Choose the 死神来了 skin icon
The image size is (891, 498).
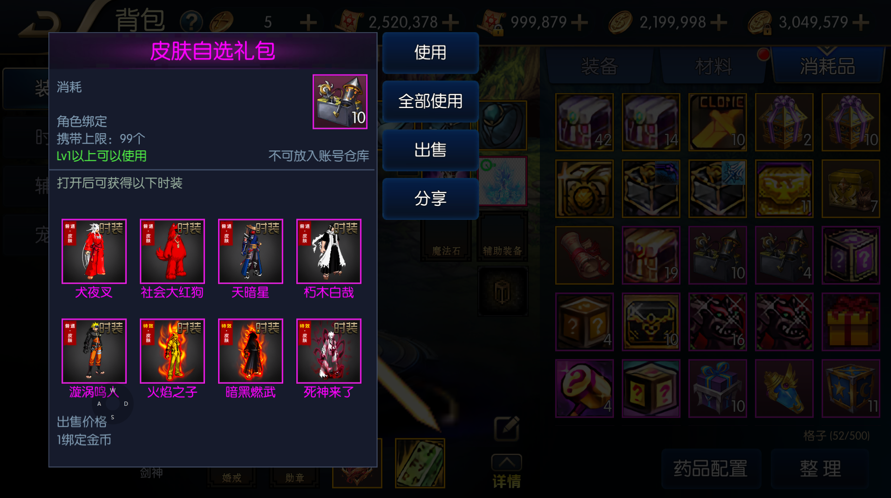pyautogui.click(x=329, y=351)
